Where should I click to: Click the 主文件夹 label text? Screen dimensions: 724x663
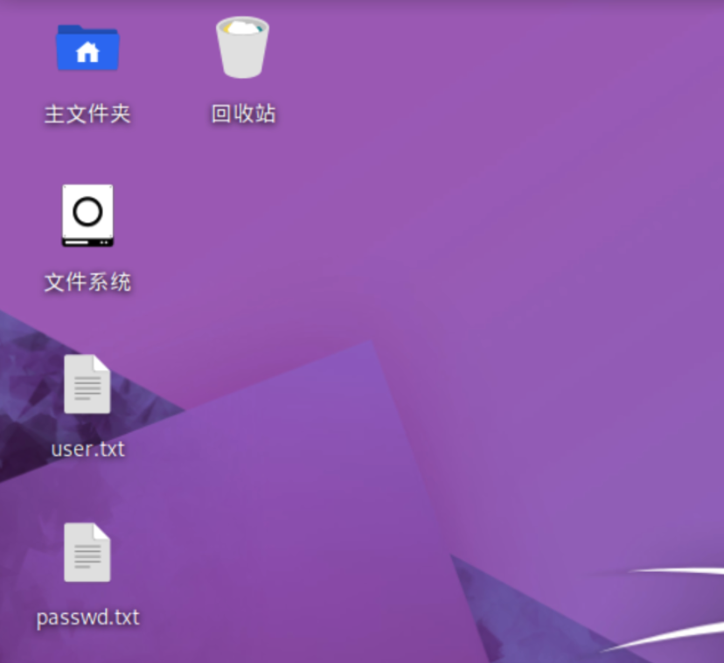tap(87, 115)
